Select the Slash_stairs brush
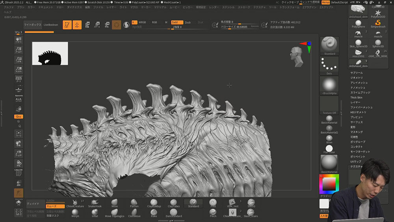 click(x=251, y=213)
